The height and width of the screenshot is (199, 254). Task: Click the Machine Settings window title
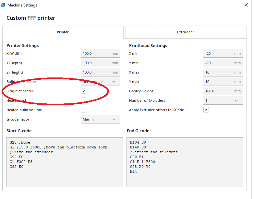22,5
